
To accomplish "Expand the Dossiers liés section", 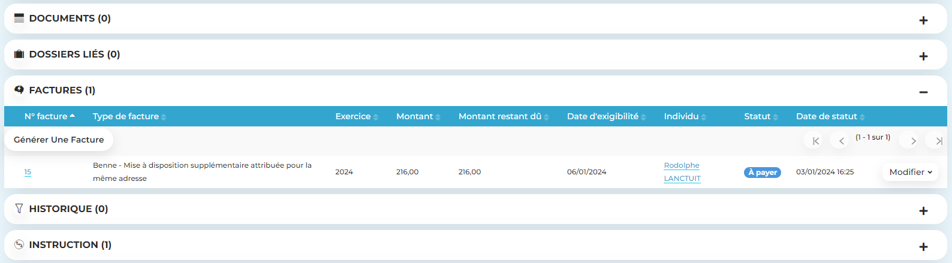I will coord(923,56).
